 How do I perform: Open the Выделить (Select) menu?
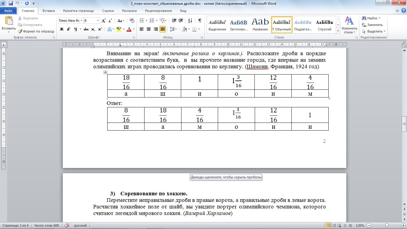374,31
